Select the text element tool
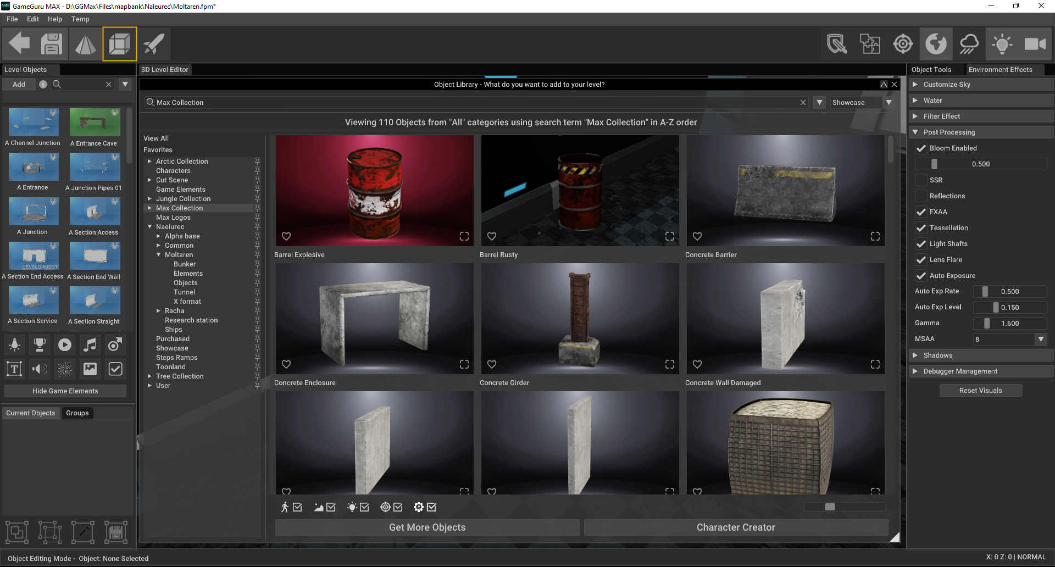 pos(14,369)
